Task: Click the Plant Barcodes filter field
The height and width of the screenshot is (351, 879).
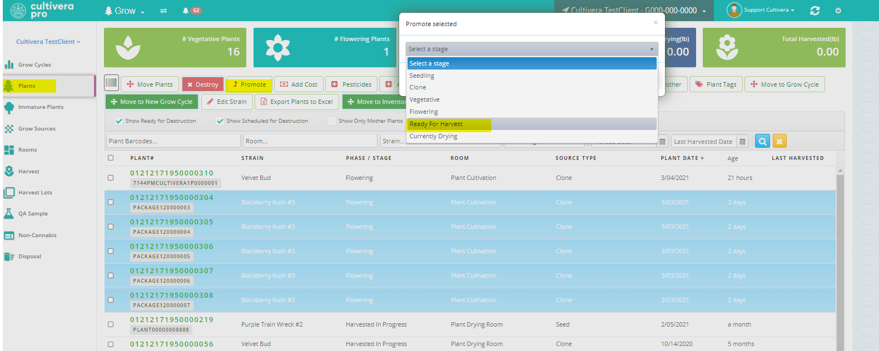Action: point(173,141)
